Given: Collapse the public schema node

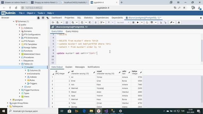Looking at the screenshot, I should 16,25.
